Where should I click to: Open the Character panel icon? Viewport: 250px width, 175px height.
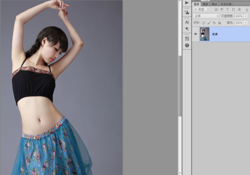pos(187,22)
